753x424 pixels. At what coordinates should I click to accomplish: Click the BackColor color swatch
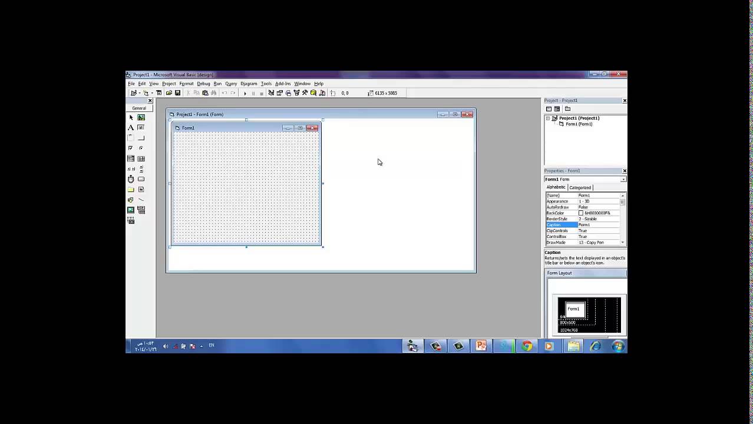pyautogui.click(x=581, y=213)
